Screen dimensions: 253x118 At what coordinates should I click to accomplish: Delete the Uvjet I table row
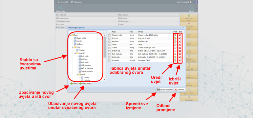click(179, 44)
